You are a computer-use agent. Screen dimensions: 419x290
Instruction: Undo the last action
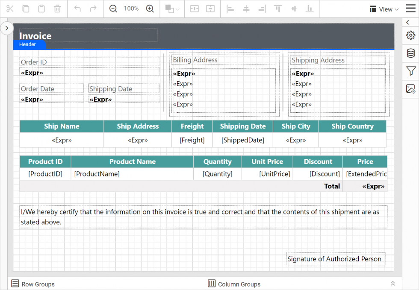pyautogui.click(x=77, y=9)
